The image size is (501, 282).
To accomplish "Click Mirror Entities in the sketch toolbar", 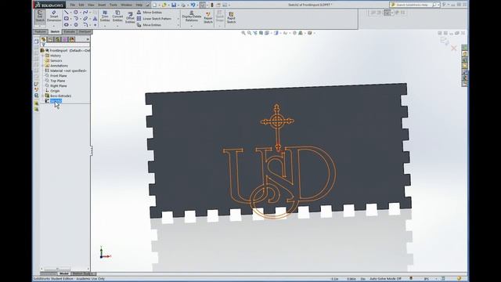I will pos(150,13).
